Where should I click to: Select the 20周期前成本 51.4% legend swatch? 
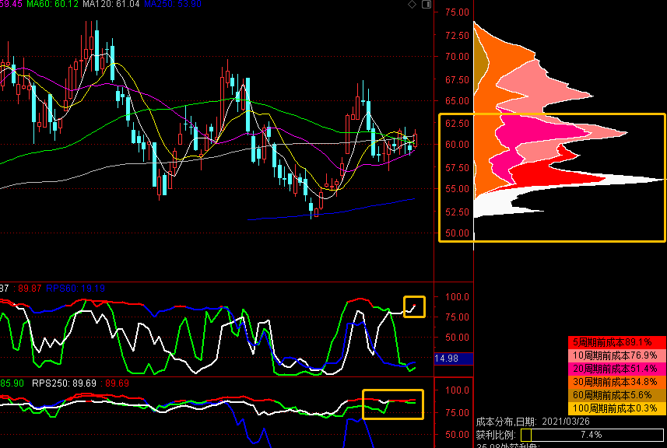617,369
